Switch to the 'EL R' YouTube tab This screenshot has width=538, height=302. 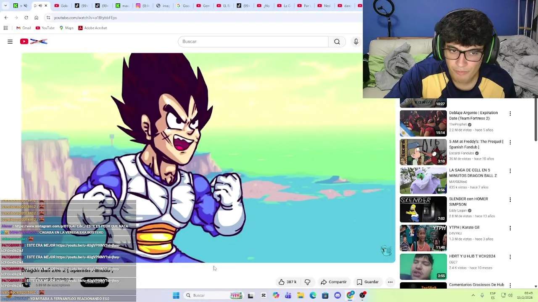click(x=223, y=6)
